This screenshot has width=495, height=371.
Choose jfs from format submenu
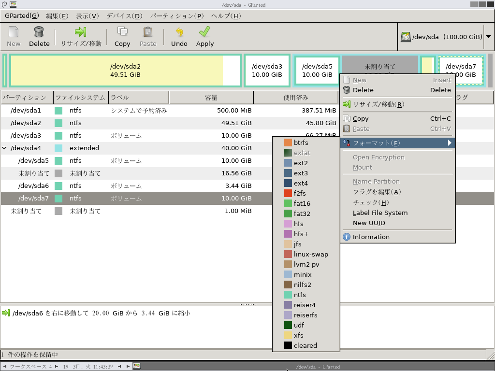pos(306,244)
